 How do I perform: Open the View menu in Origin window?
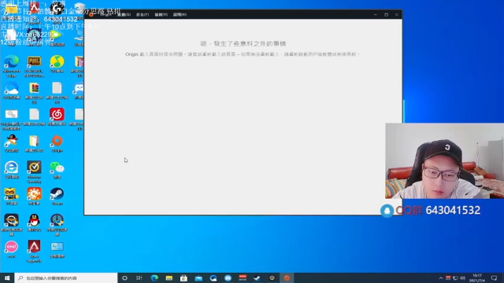click(161, 14)
